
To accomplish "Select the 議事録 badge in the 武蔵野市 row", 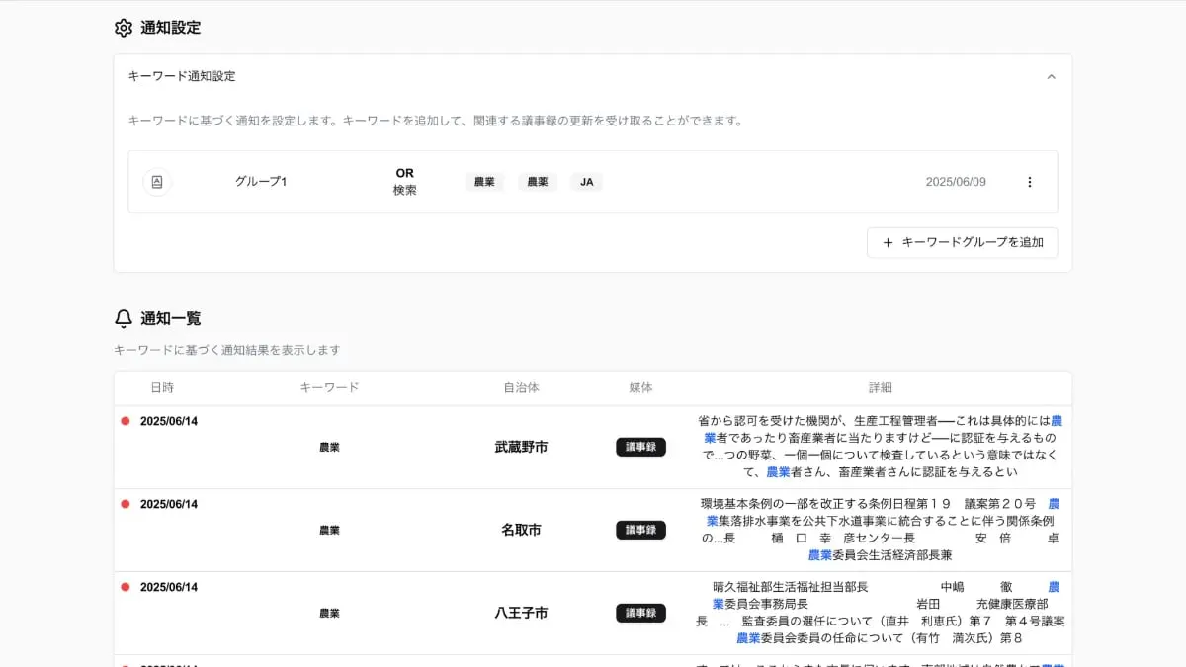I will coord(640,447).
